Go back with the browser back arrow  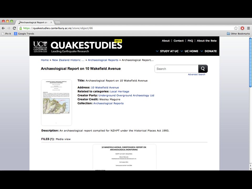(x=3, y=28)
